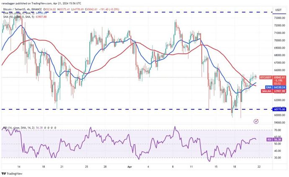Click the close value C65042.61
289x177 pixels.
pos(91,9)
